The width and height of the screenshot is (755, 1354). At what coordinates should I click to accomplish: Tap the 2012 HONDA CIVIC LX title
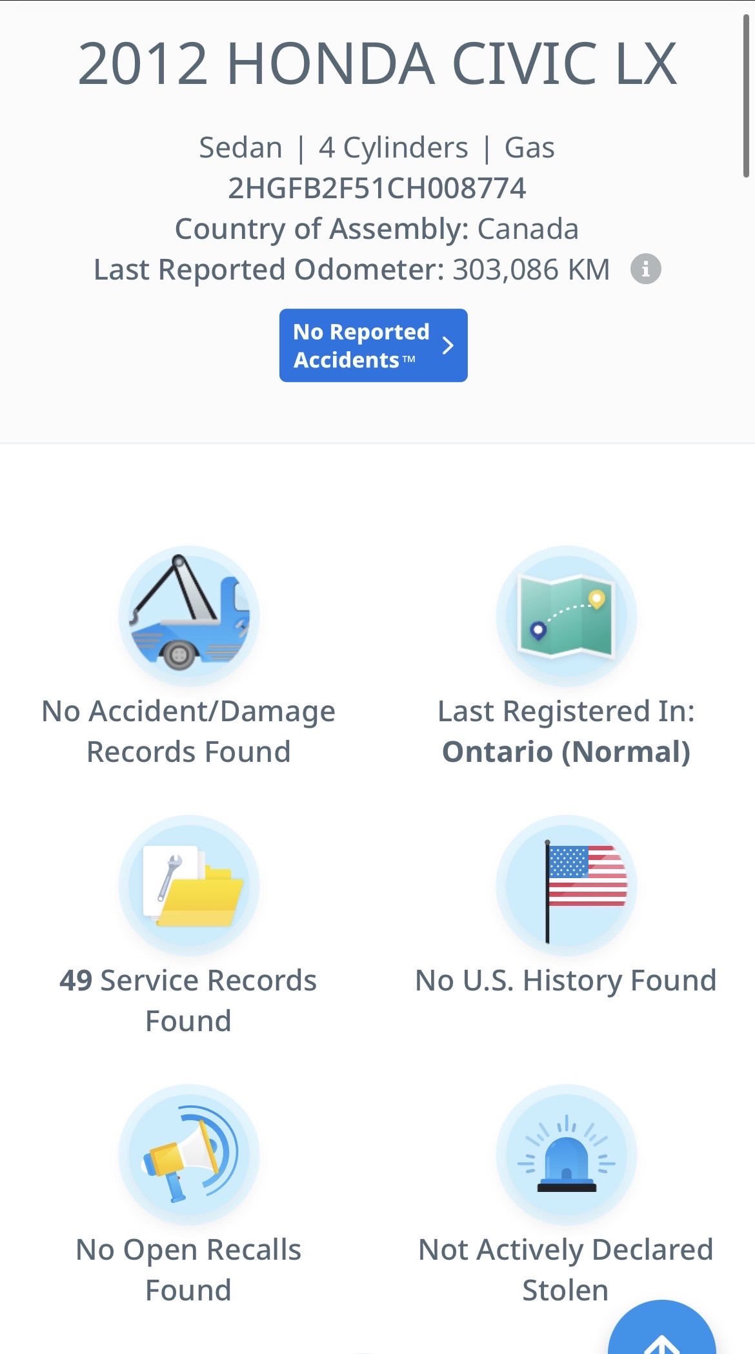(377, 63)
